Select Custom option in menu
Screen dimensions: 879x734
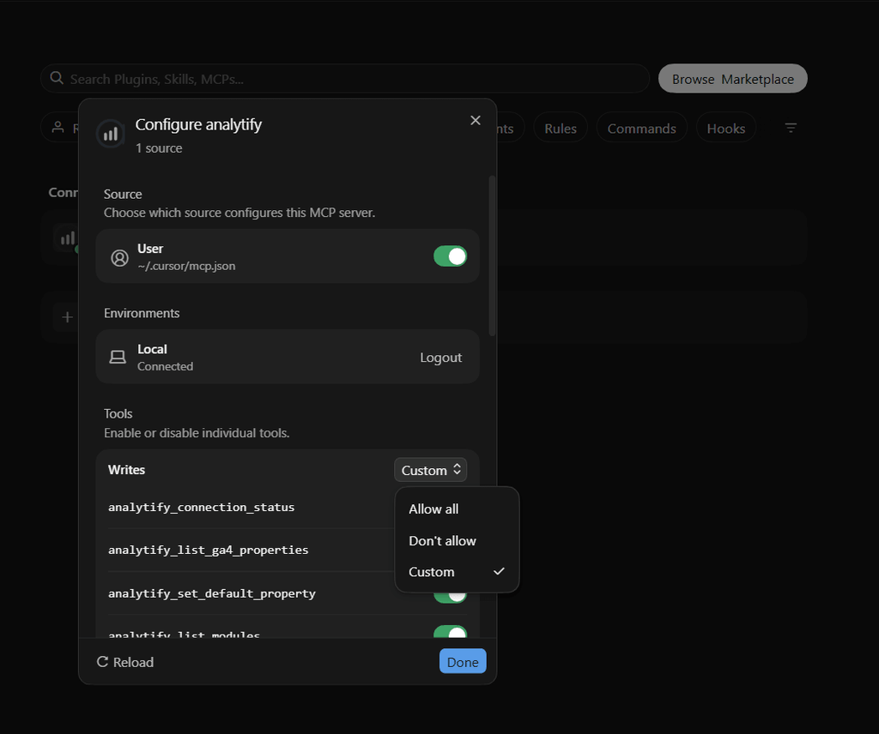pos(457,572)
